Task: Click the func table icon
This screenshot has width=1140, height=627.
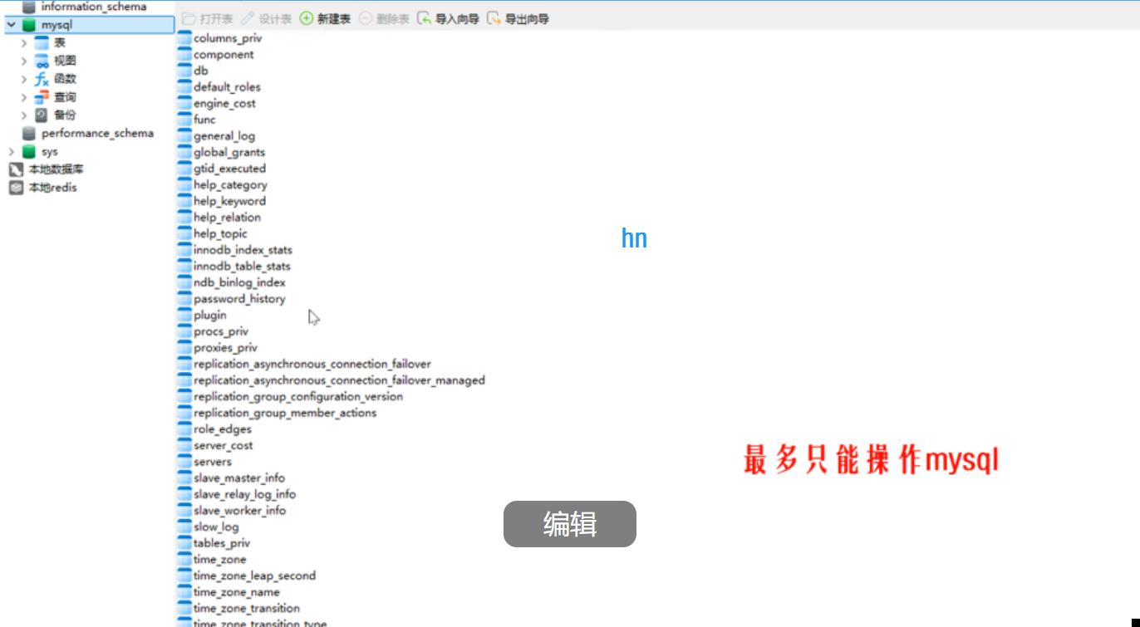Action: 184,120
